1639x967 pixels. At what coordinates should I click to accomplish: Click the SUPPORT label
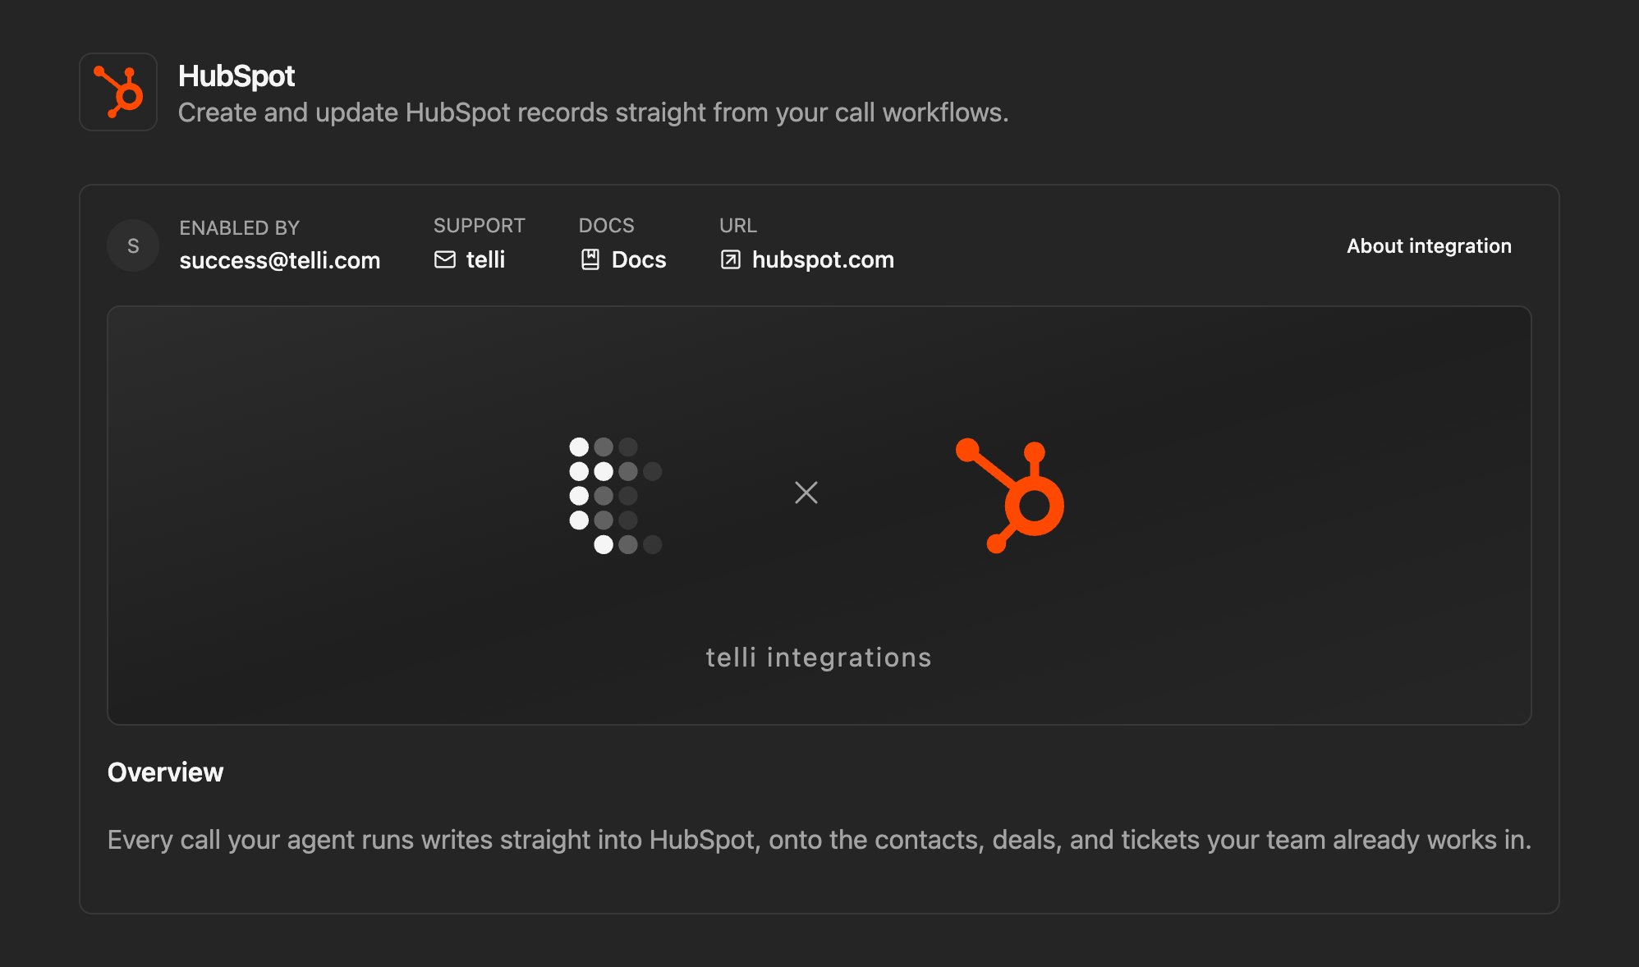[480, 225]
